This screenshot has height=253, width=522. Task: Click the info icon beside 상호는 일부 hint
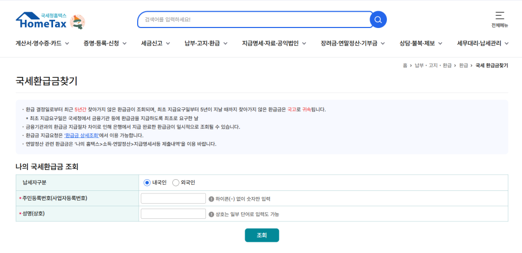[211, 214]
